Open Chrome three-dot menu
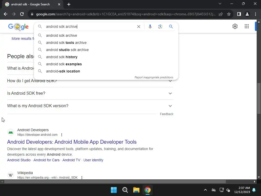This screenshot has height=196, width=261. click(255, 14)
